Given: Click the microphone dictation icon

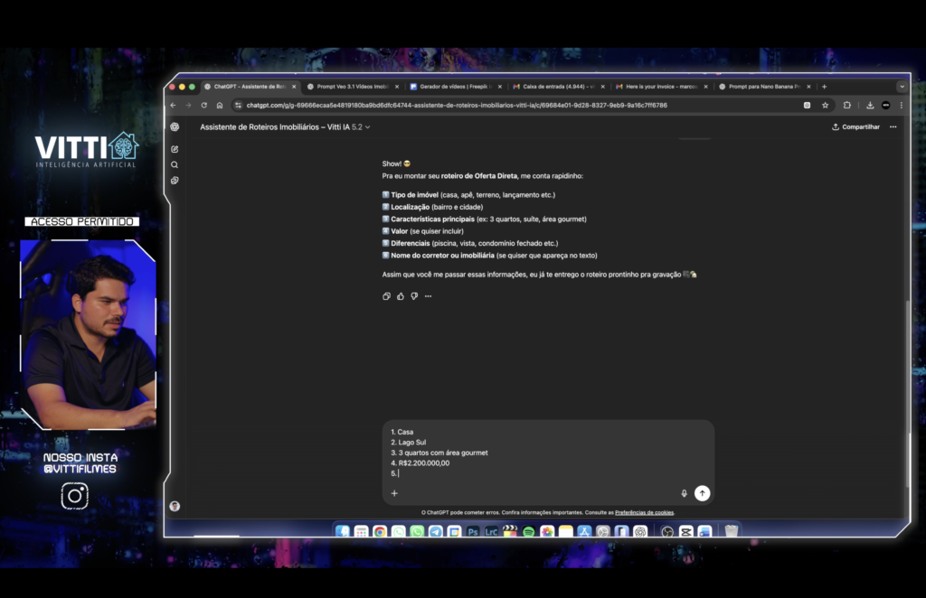Looking at the screenshot, I should (684, 493).
